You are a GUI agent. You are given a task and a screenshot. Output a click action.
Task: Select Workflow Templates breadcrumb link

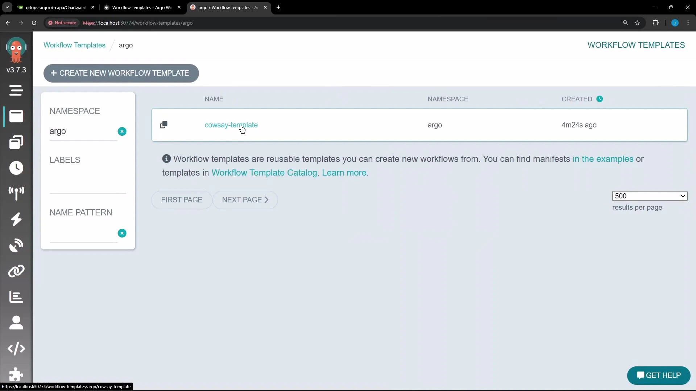click(74, 45)
